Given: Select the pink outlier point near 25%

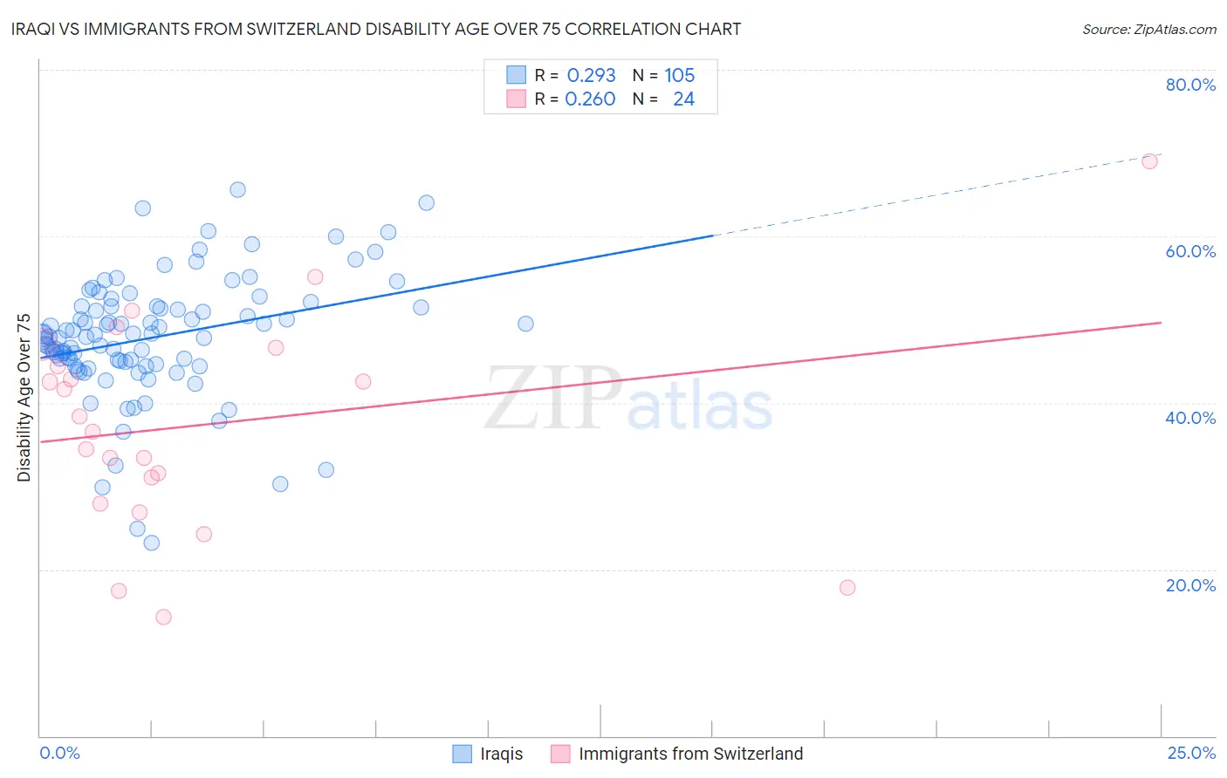Looking at the screenshot, I should (x=1150, y=161).
